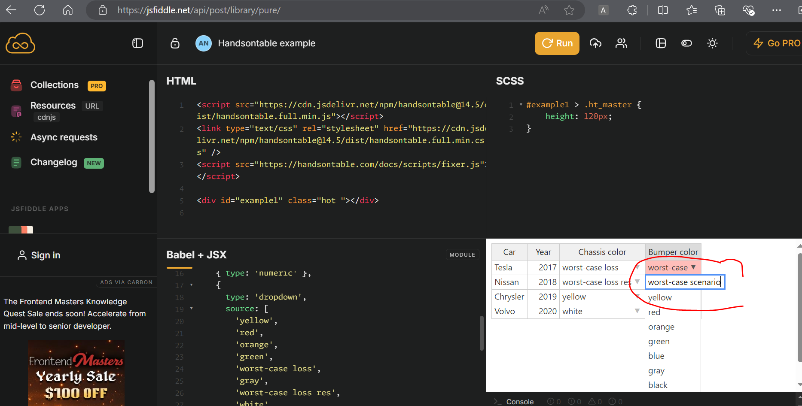Open the browser home page icon
This screenshot has width=802, height=406.
click(x=68, y=10)
